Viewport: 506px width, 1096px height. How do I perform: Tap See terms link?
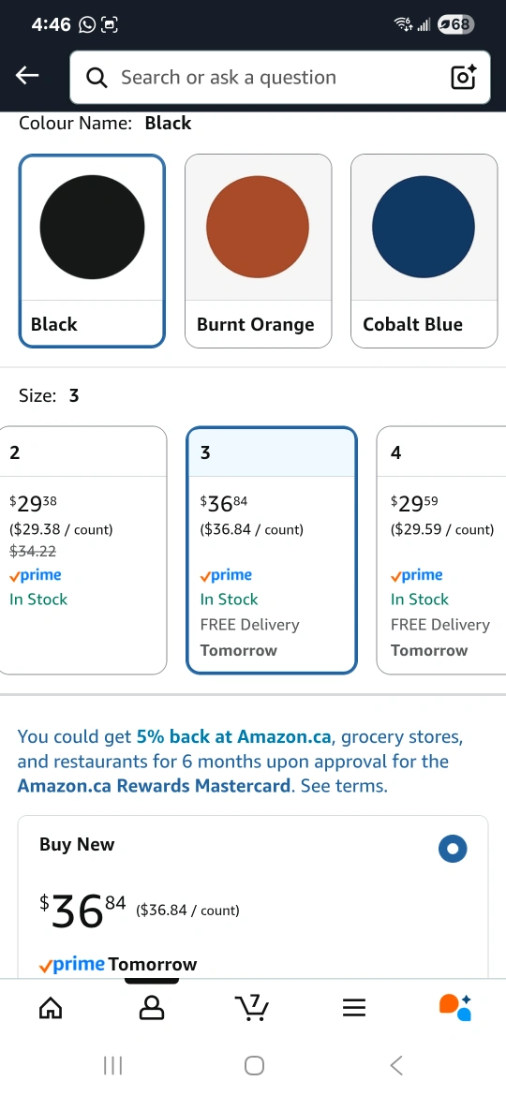(344, 786)
